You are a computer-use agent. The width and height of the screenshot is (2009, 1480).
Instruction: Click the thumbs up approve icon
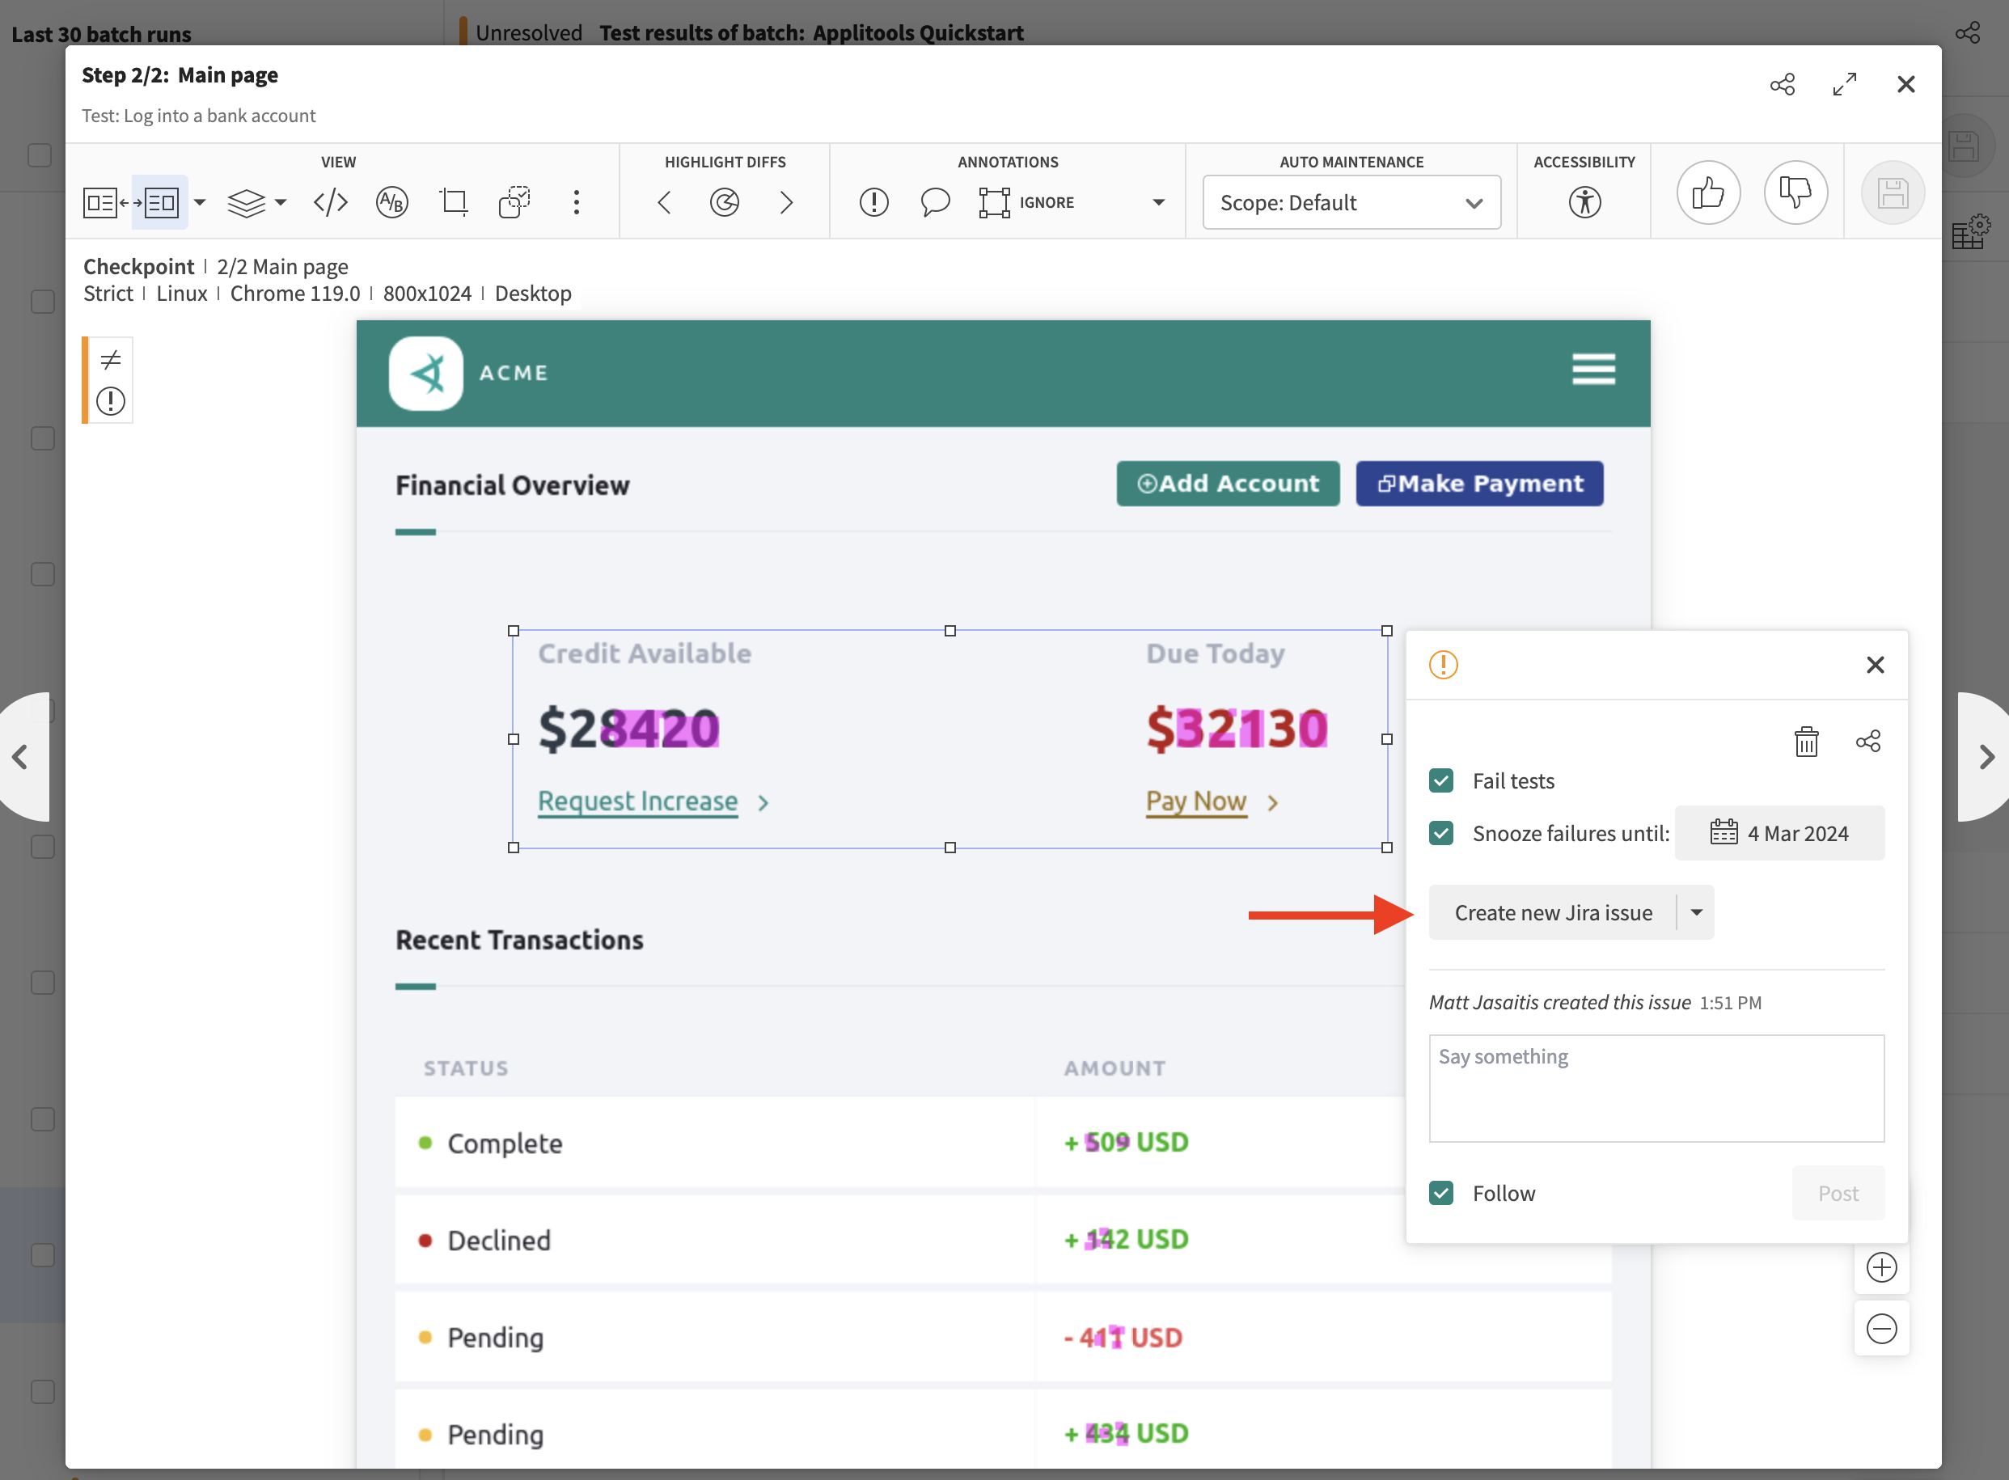tap(1708, 192)
